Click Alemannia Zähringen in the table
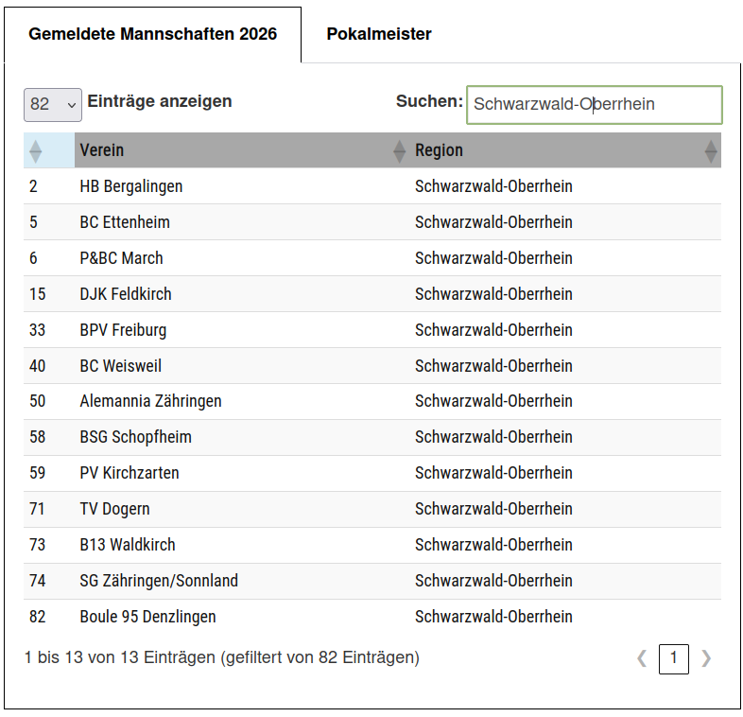The image size is (743, 717). tap(150, 401)
